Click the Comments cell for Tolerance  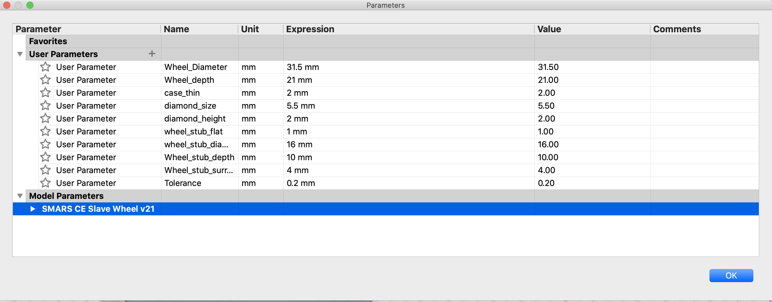(705, 183)
